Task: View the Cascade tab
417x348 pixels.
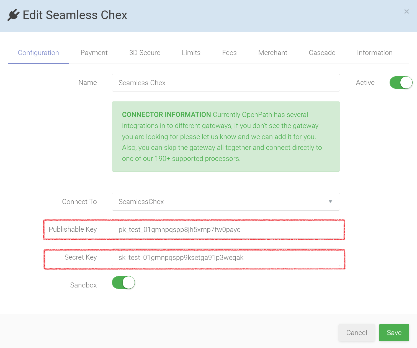Action: point(322,53)
